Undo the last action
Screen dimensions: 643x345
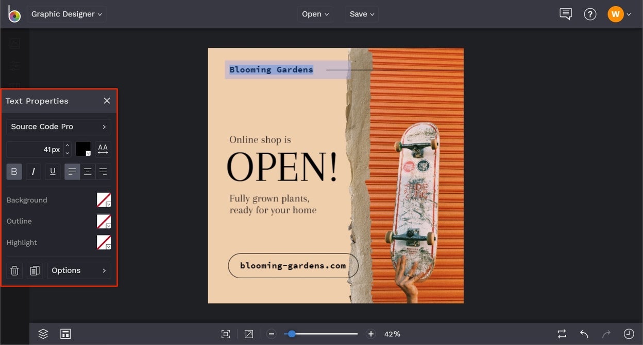(584, 333)
